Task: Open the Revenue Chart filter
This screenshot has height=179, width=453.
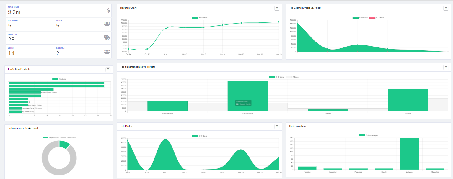Action: (277, 8)
